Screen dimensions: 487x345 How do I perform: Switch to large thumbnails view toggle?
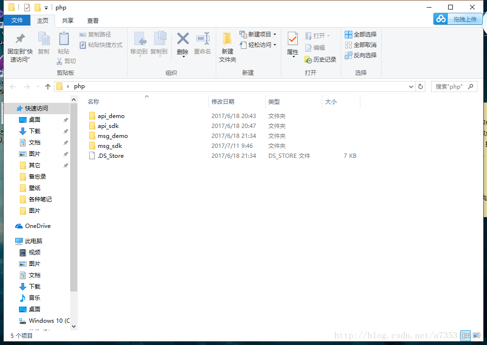[x=476, y=336]
